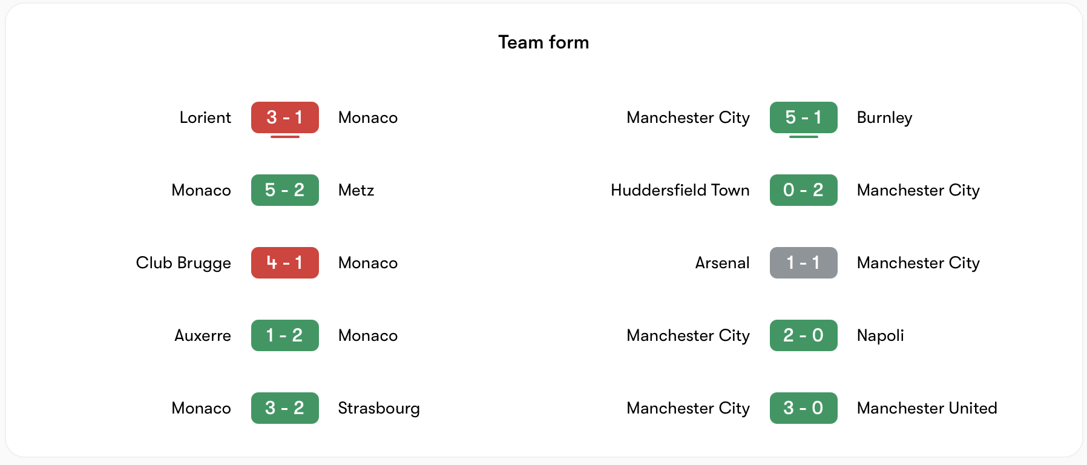Open the Huddersfield Town 0 - 2 score badge
Viewport: 1087px width, 465px height.
pos(803,190)
